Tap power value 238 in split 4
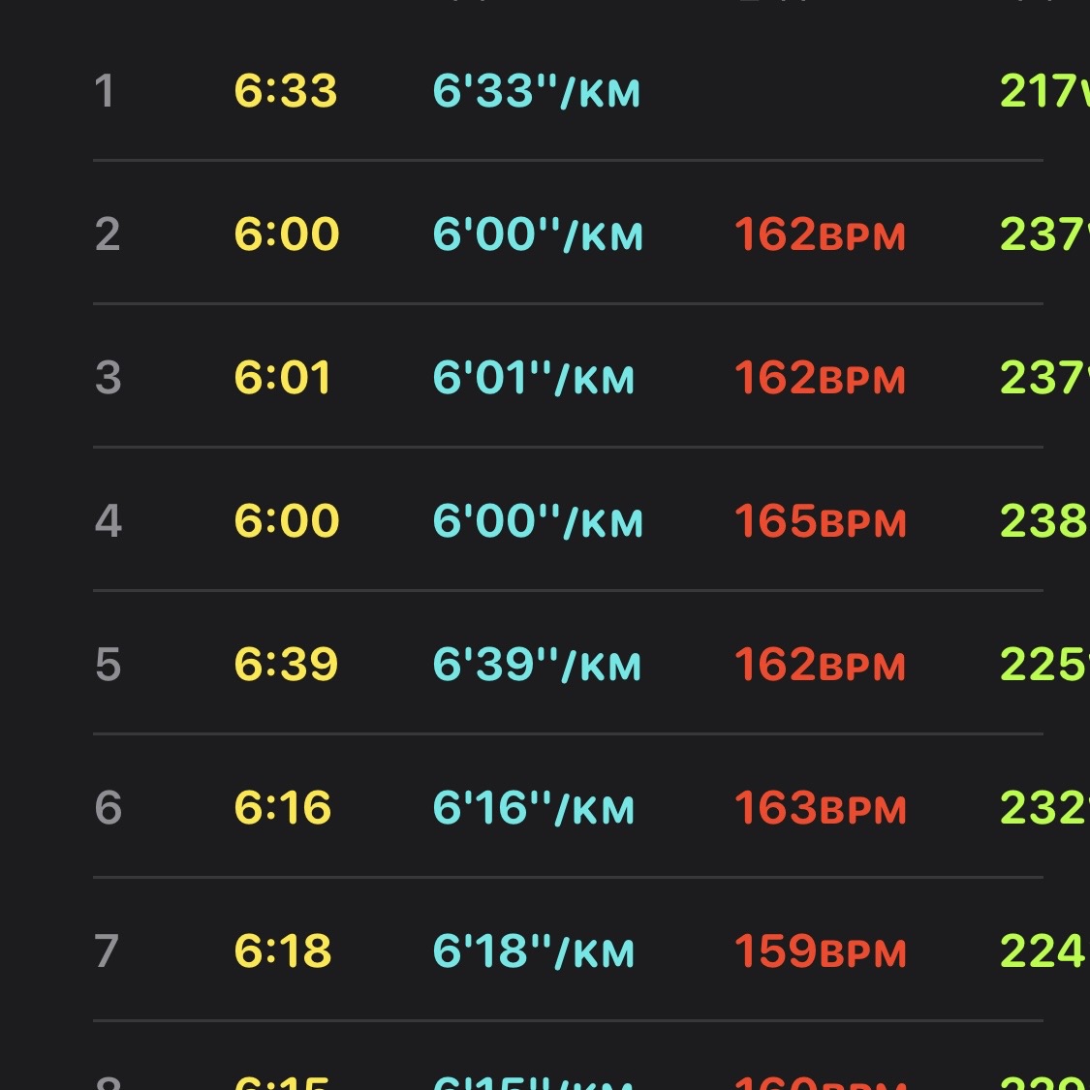The height and width of the screenshot is (1090, 1090). click(1044, 520)
